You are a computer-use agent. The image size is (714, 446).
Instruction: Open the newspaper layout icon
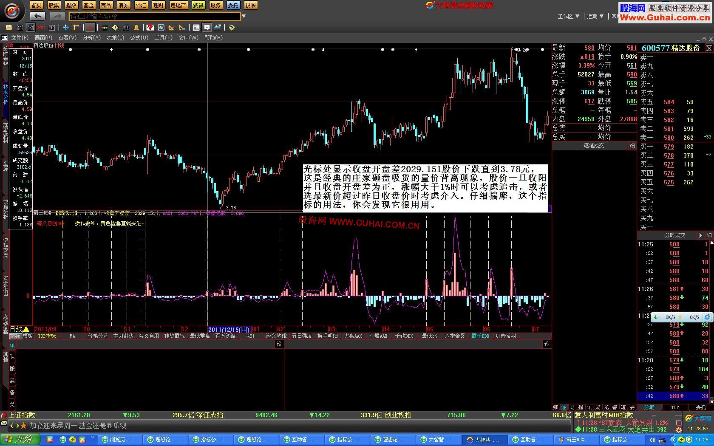coord(196,28)
